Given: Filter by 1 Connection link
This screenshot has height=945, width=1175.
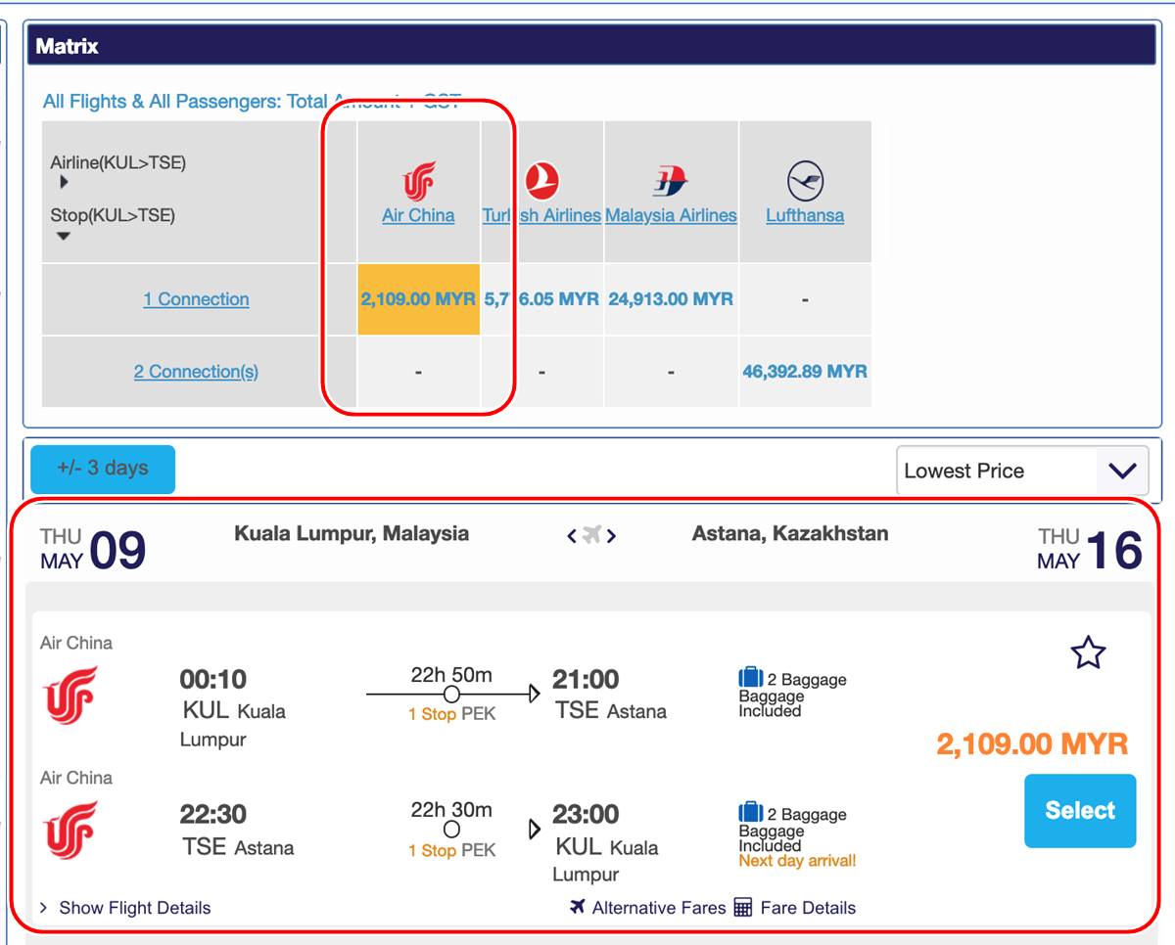Looking at the screenshot, I should pos(196,299).
